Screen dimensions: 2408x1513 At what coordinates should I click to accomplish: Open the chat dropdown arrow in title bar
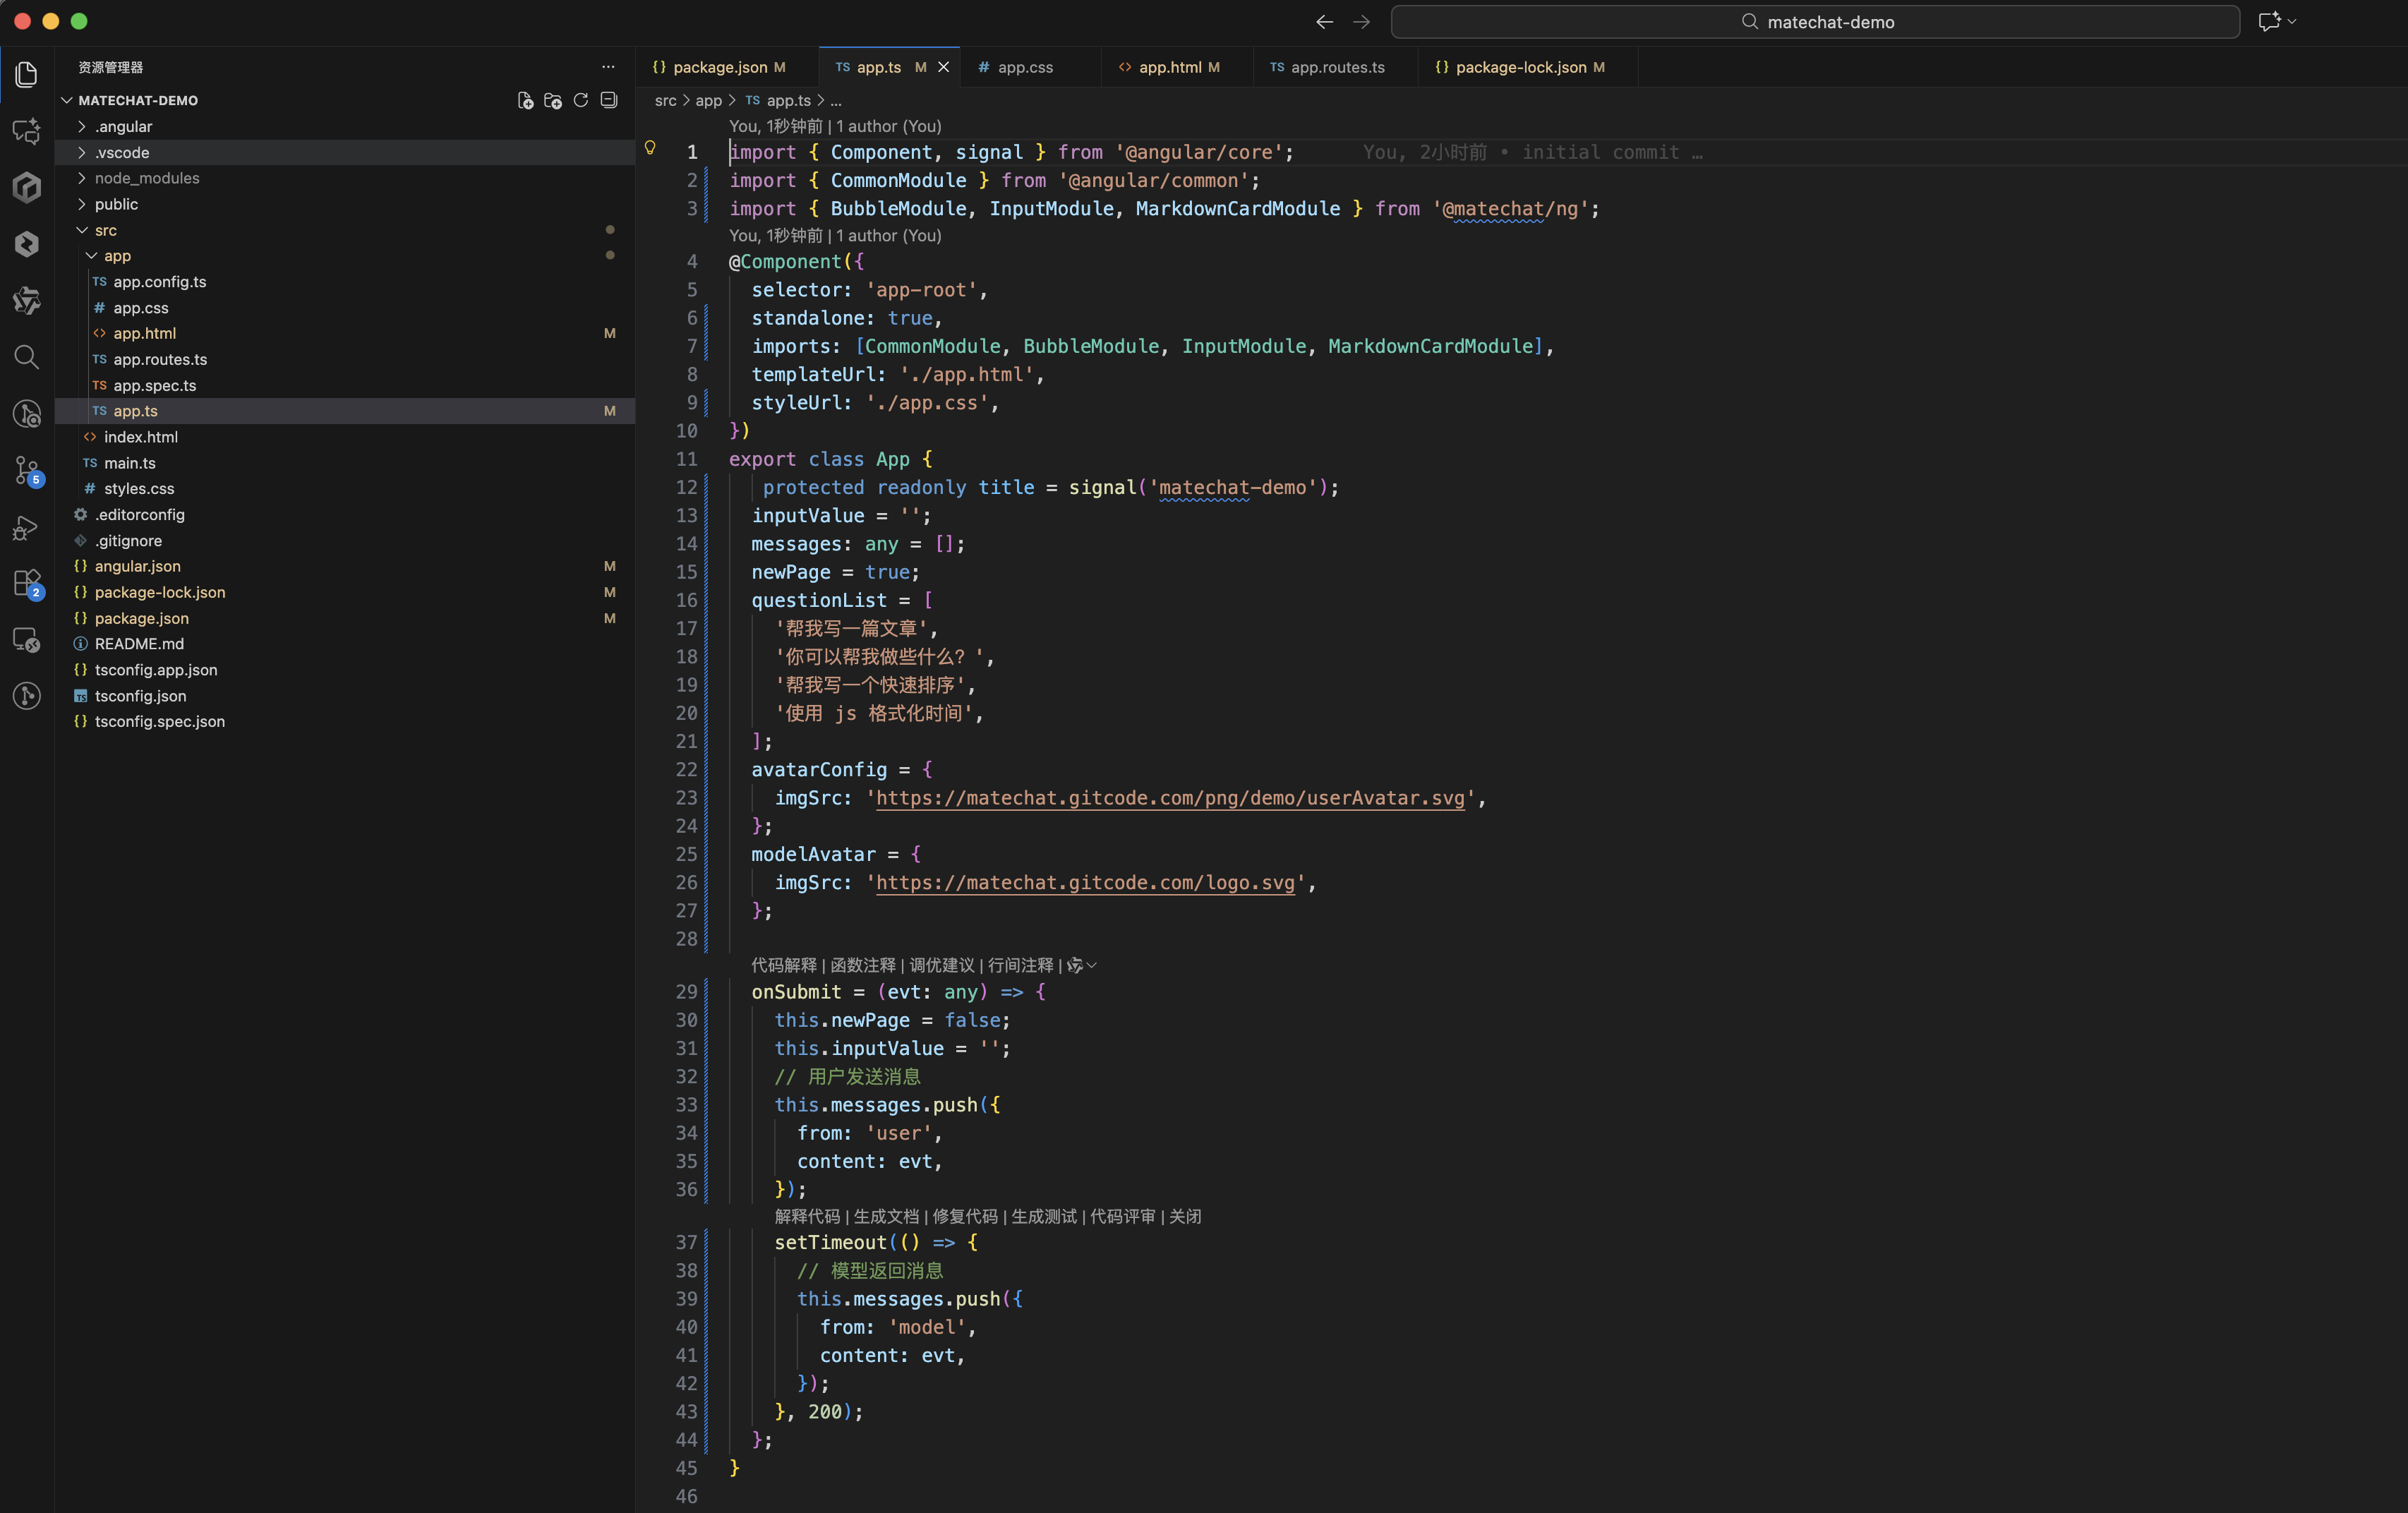[x=2292, y=21]
